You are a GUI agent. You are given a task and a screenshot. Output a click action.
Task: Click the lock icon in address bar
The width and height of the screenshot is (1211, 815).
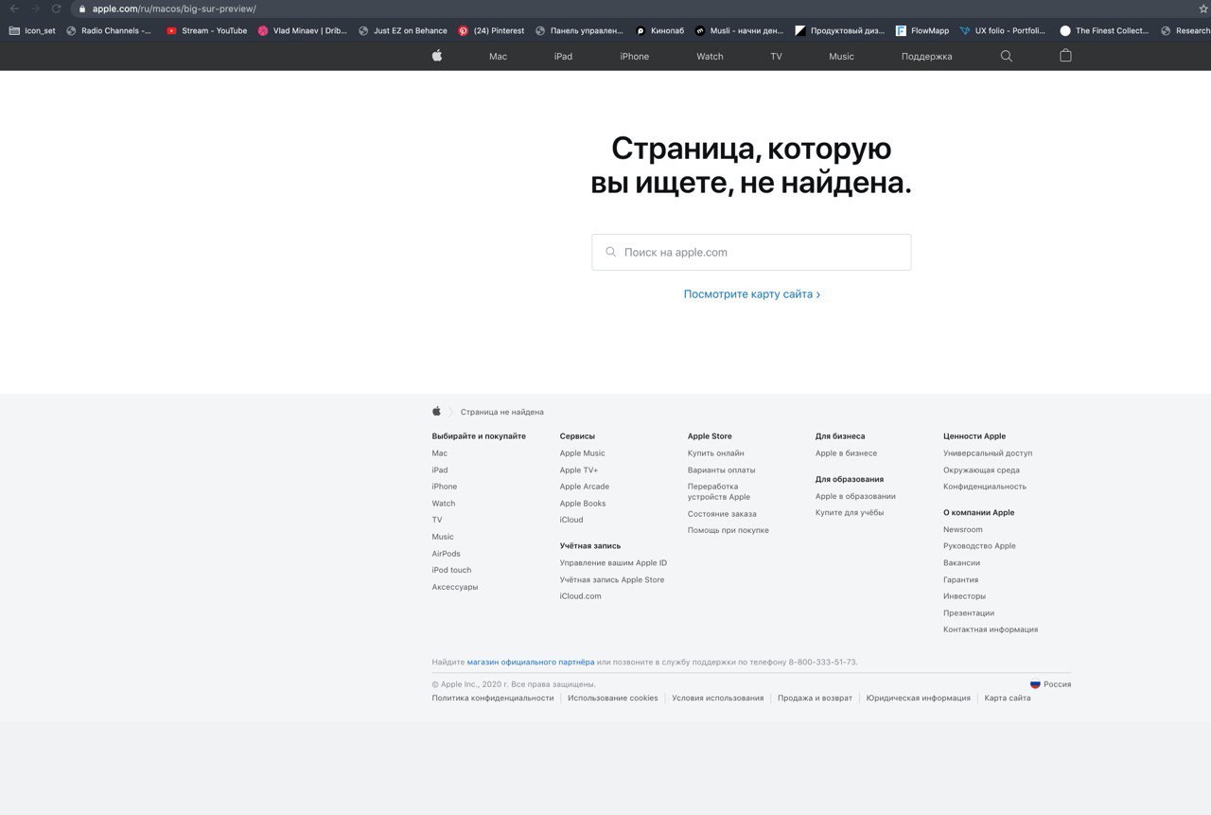pos(82,9)
